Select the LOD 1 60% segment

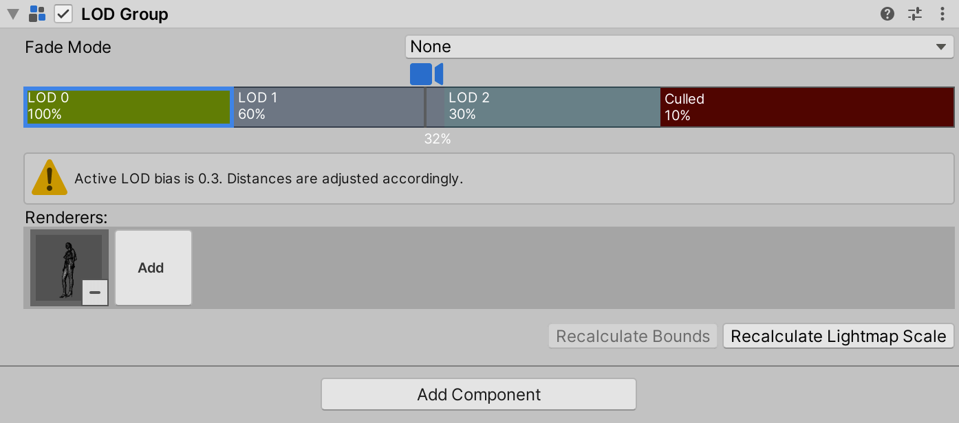329,106
